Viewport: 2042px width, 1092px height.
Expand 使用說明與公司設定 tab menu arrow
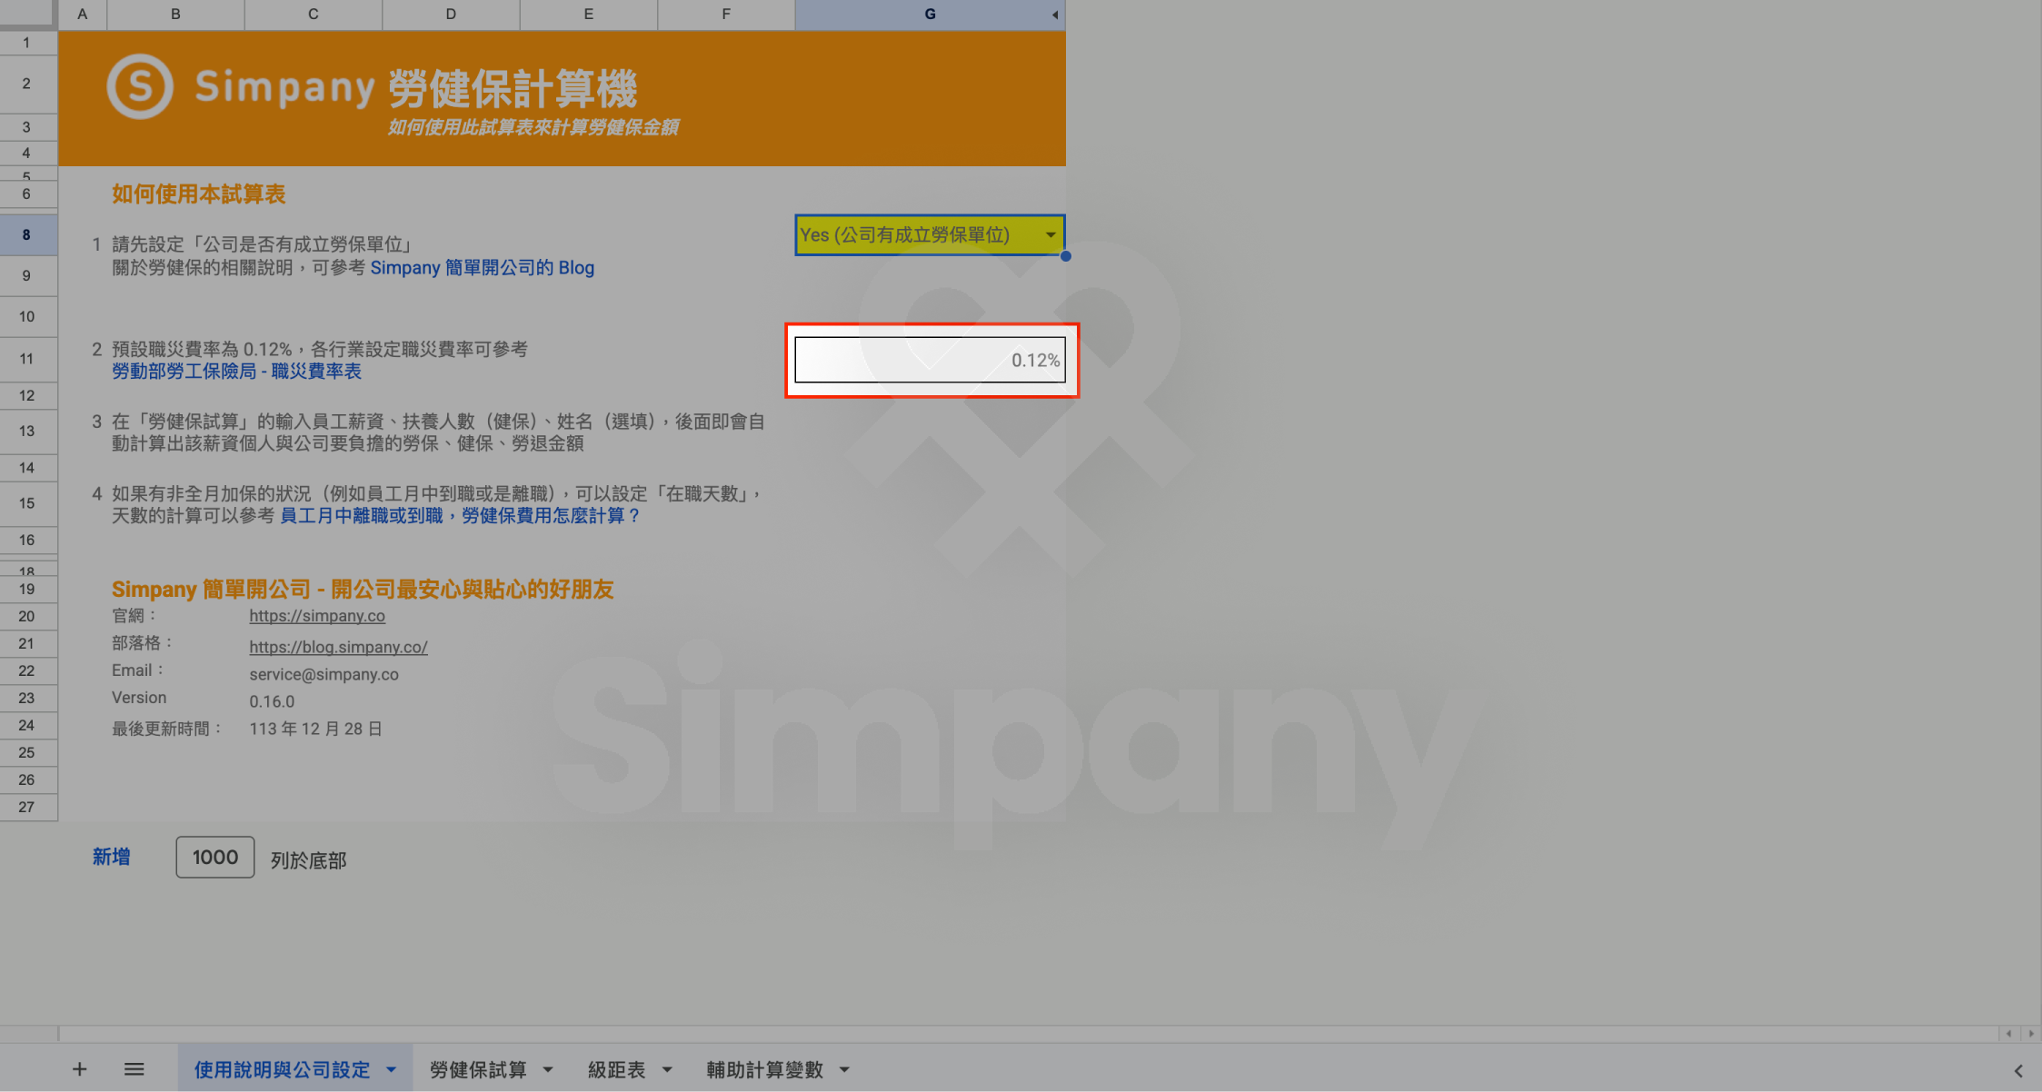click(391, 1070)
